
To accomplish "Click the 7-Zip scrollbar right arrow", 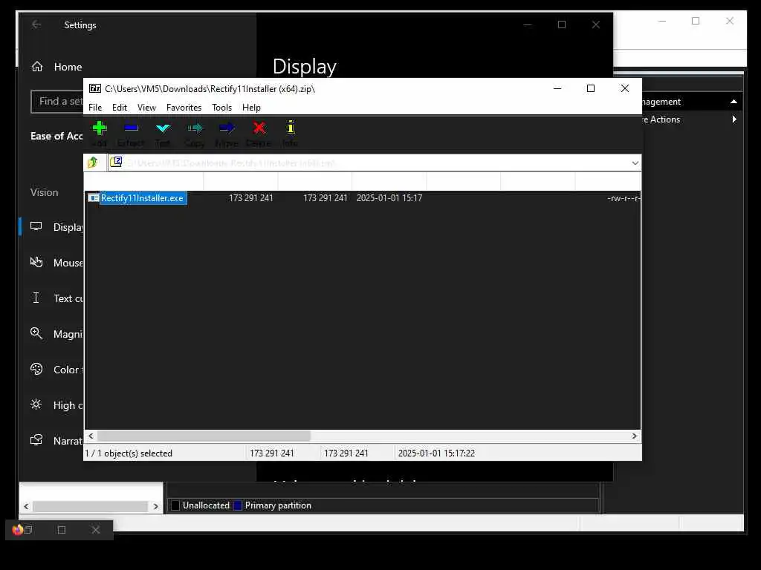I will pos(635,436).
